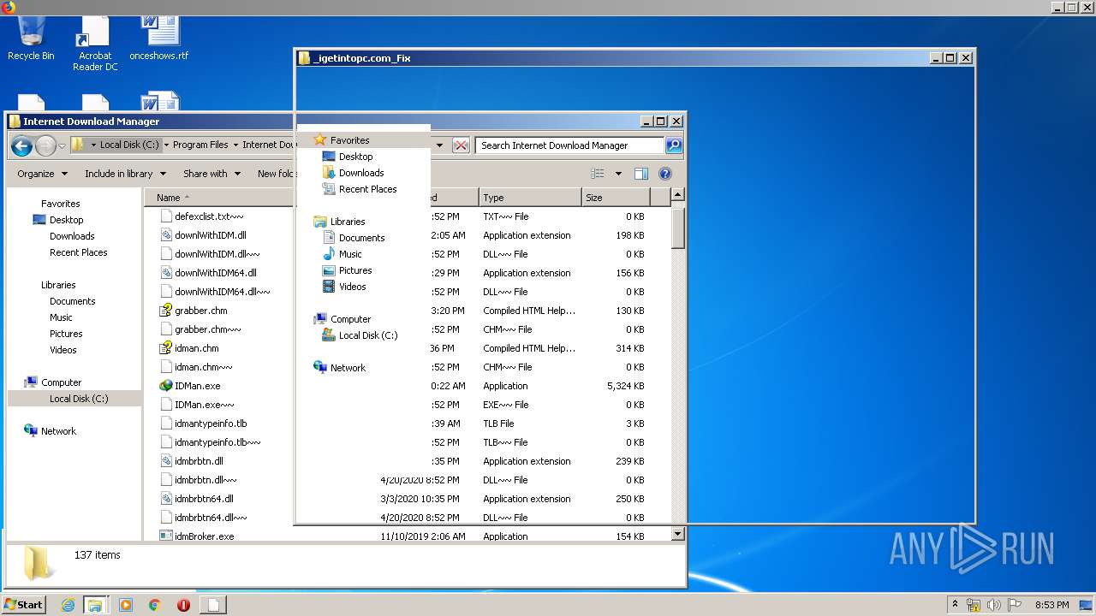Launch Chrome from the taskbar
Viewport: 1096px width, 616px height.
point(155,605)
